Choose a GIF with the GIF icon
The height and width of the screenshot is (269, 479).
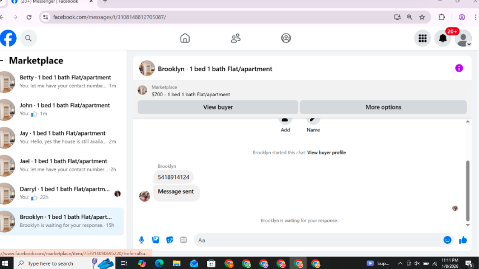[184, 240]
